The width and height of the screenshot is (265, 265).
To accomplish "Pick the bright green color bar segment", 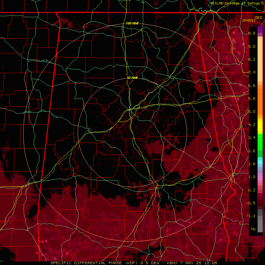I will point(260,143).
